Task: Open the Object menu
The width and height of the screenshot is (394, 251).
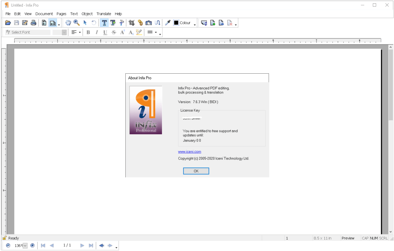Action: (87, 14)
